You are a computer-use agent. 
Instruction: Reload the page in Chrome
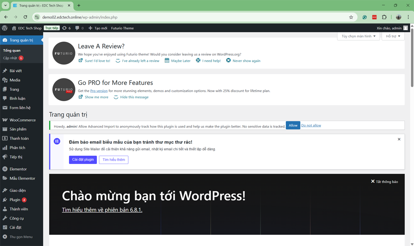click(x=25, y=17)
